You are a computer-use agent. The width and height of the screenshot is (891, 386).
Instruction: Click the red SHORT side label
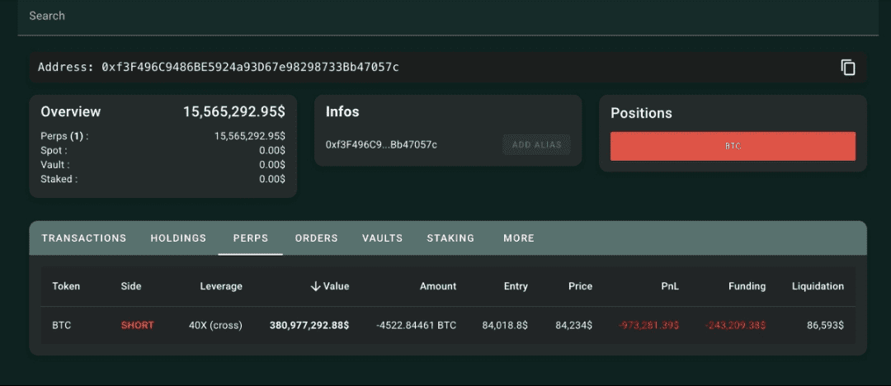click(x=138, y=325)
